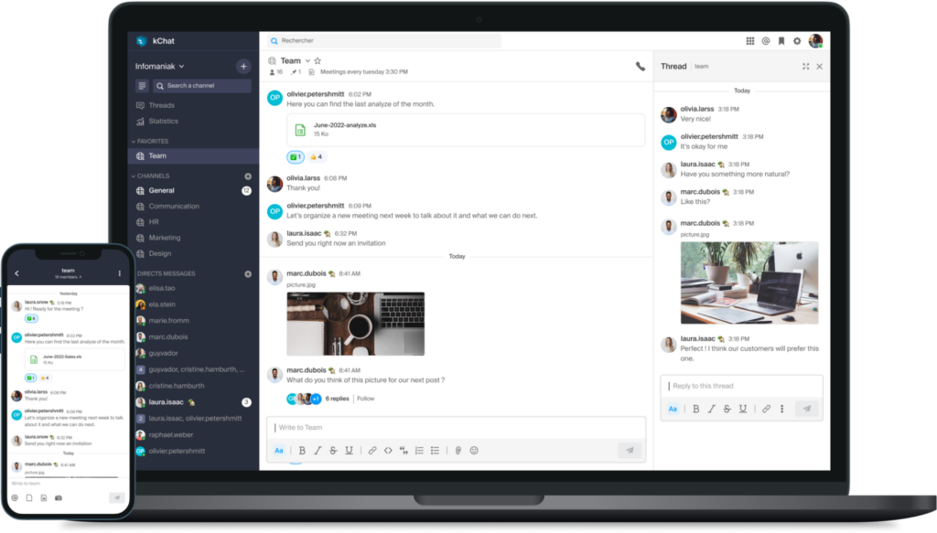Open saved messages bookmark icon
937x533 pixels.
pyautogui.click(x=781, y=41)
